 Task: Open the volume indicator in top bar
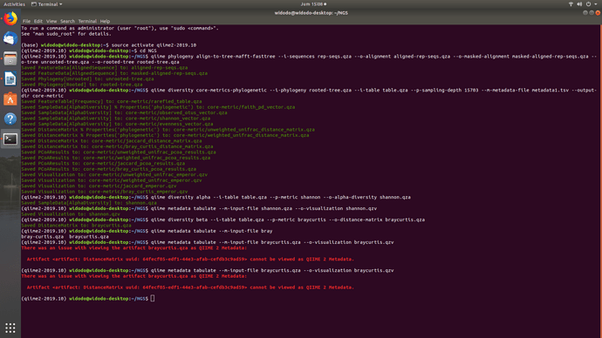coord(579,4)
